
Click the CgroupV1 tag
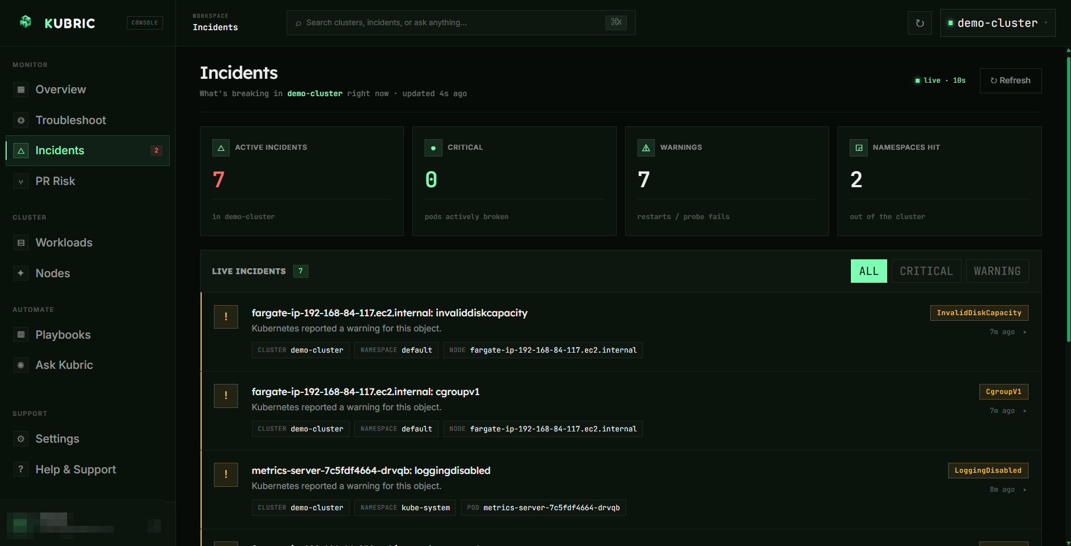point(1003,392)
